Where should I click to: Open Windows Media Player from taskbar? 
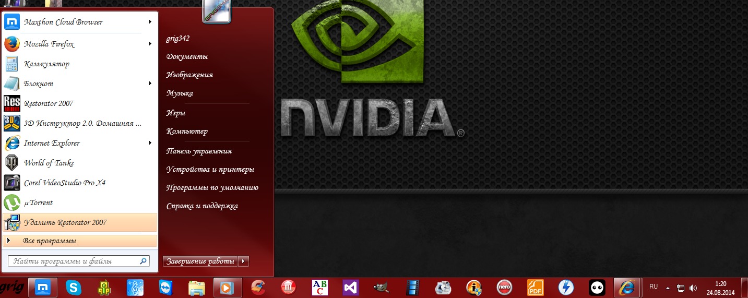(228, 288)
